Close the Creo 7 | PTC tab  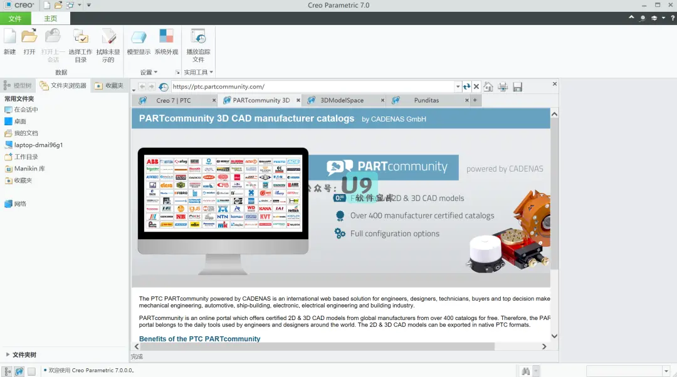coord(214,100)
